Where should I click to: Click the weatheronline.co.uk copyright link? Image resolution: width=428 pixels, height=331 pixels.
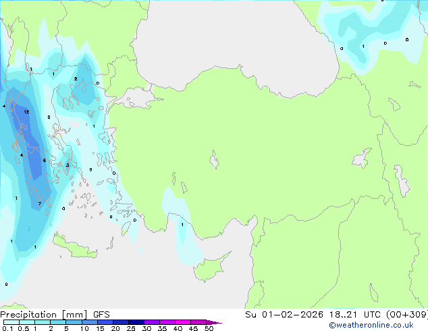[371, 325]
